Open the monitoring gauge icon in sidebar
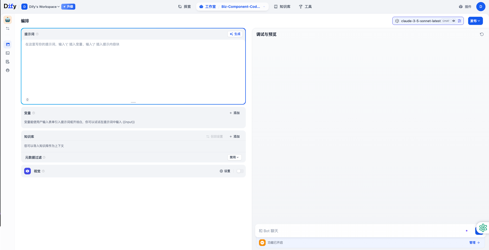 point(8,70)
